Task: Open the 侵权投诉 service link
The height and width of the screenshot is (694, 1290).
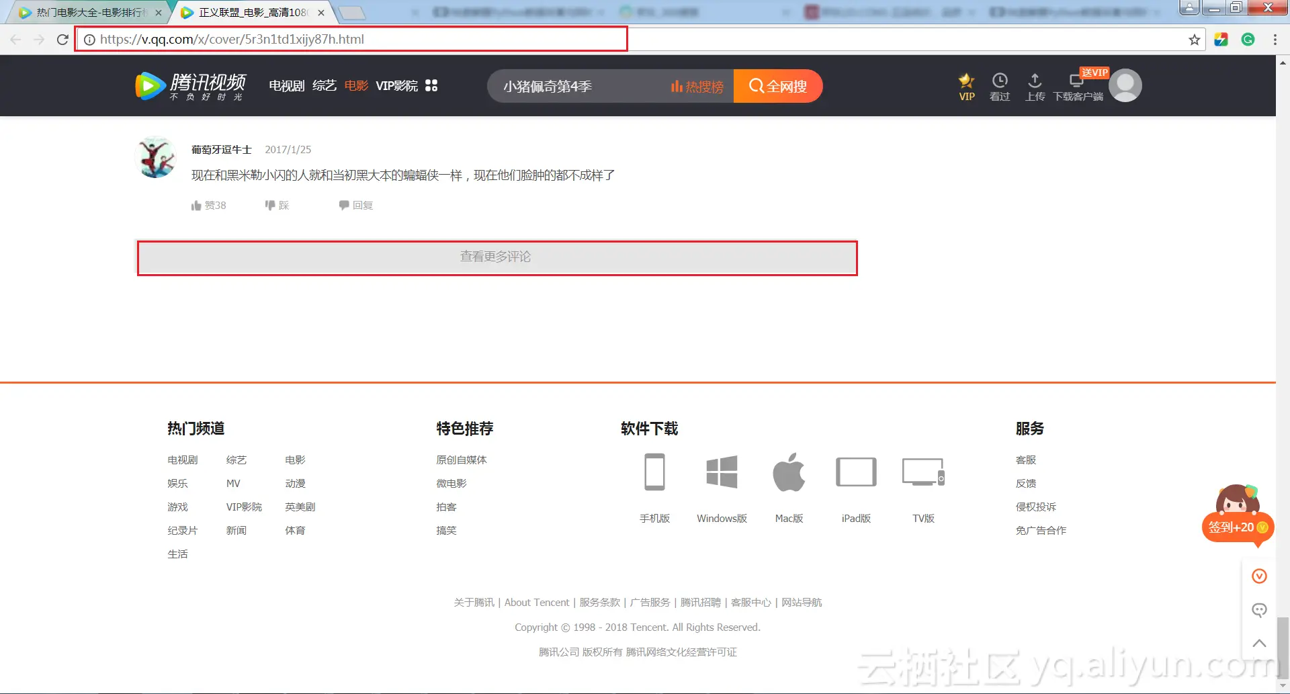Action: 1036,507
